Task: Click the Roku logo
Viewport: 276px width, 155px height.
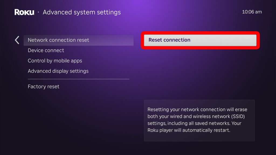Action: point(24,12)
